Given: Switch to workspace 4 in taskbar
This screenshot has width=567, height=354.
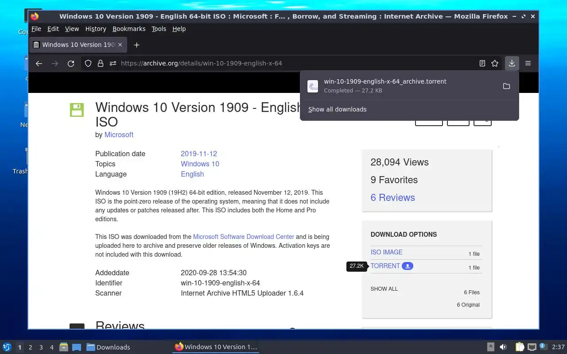Looking at the screenshot, I should pyautogui.click(x=51, y=347).
